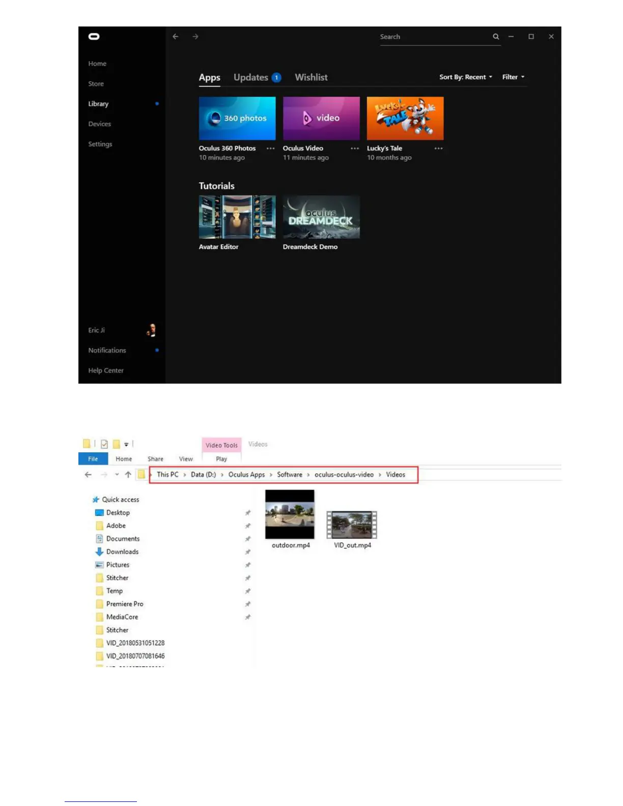Click oculus-oculus-video in address path

pos(344,475)
